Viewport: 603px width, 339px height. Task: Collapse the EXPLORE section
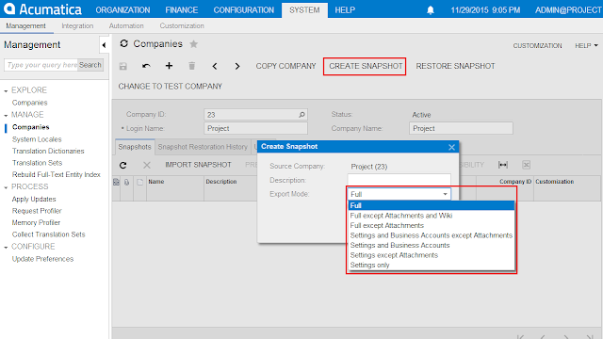[6, 90]
